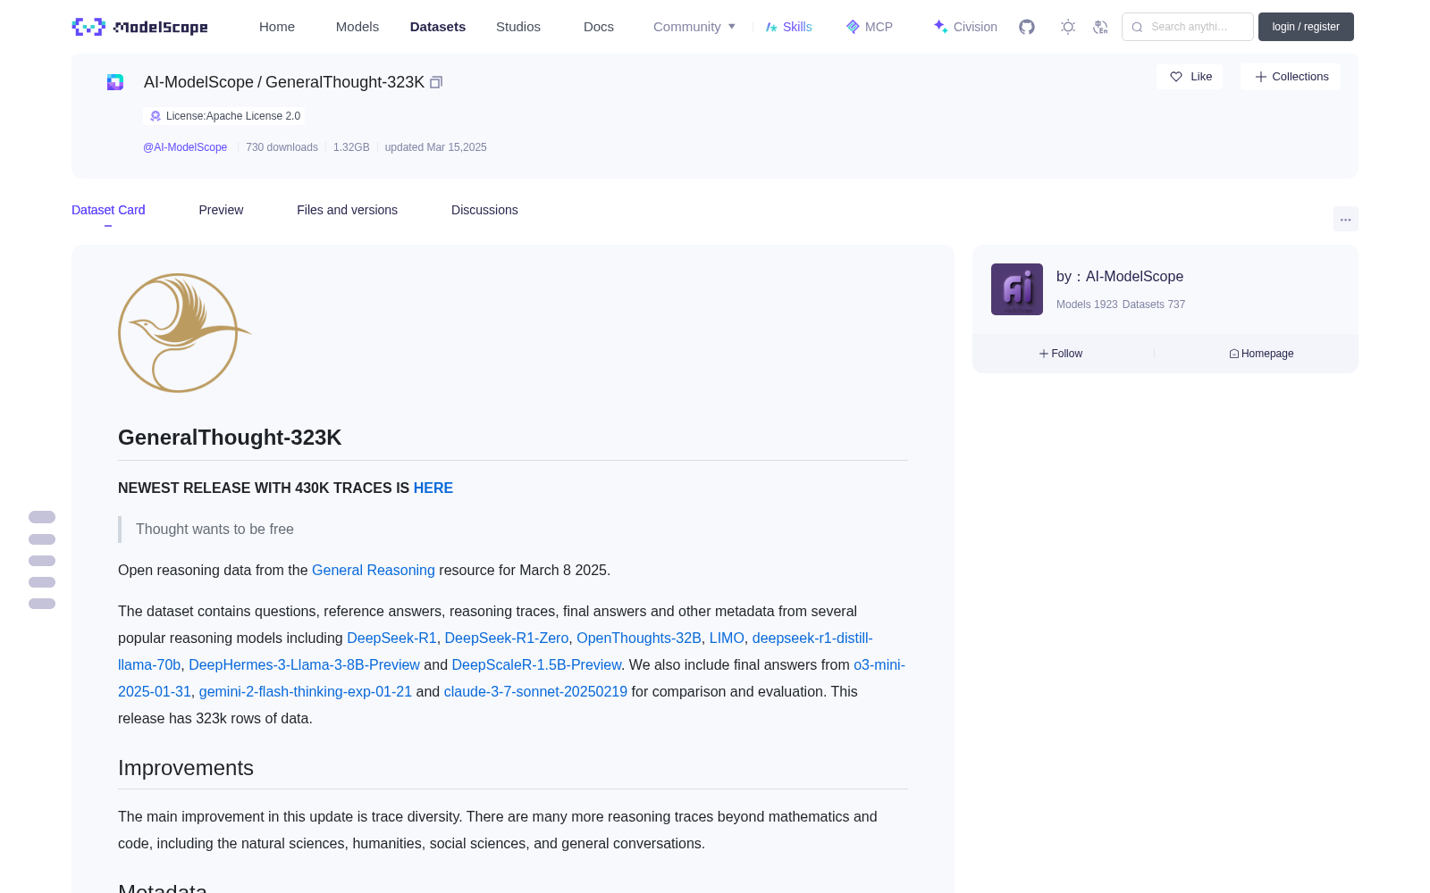The height and width of the screenshot is (893, 1430).
Task: Click the @AI-ModelScope author link
Action: point(185,147)
